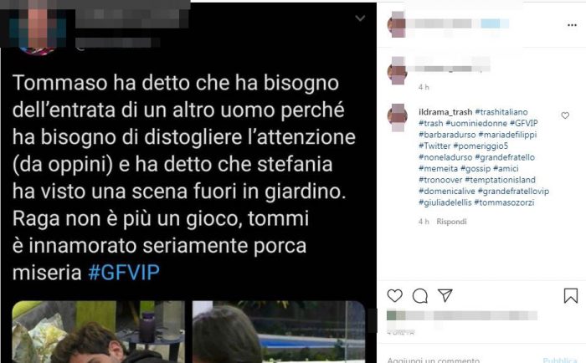Open the #grandefratellovip hashtag
586x363 pixels.
(x=513, y=192)
